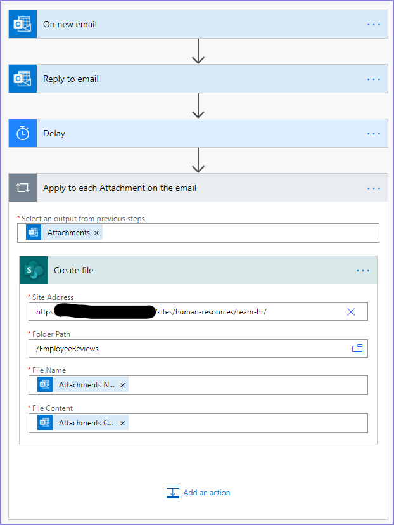The width and height of the screenshot is (394, 525).
Task: Open the Delay step ellipsis menu
Action: coord(374,134)
